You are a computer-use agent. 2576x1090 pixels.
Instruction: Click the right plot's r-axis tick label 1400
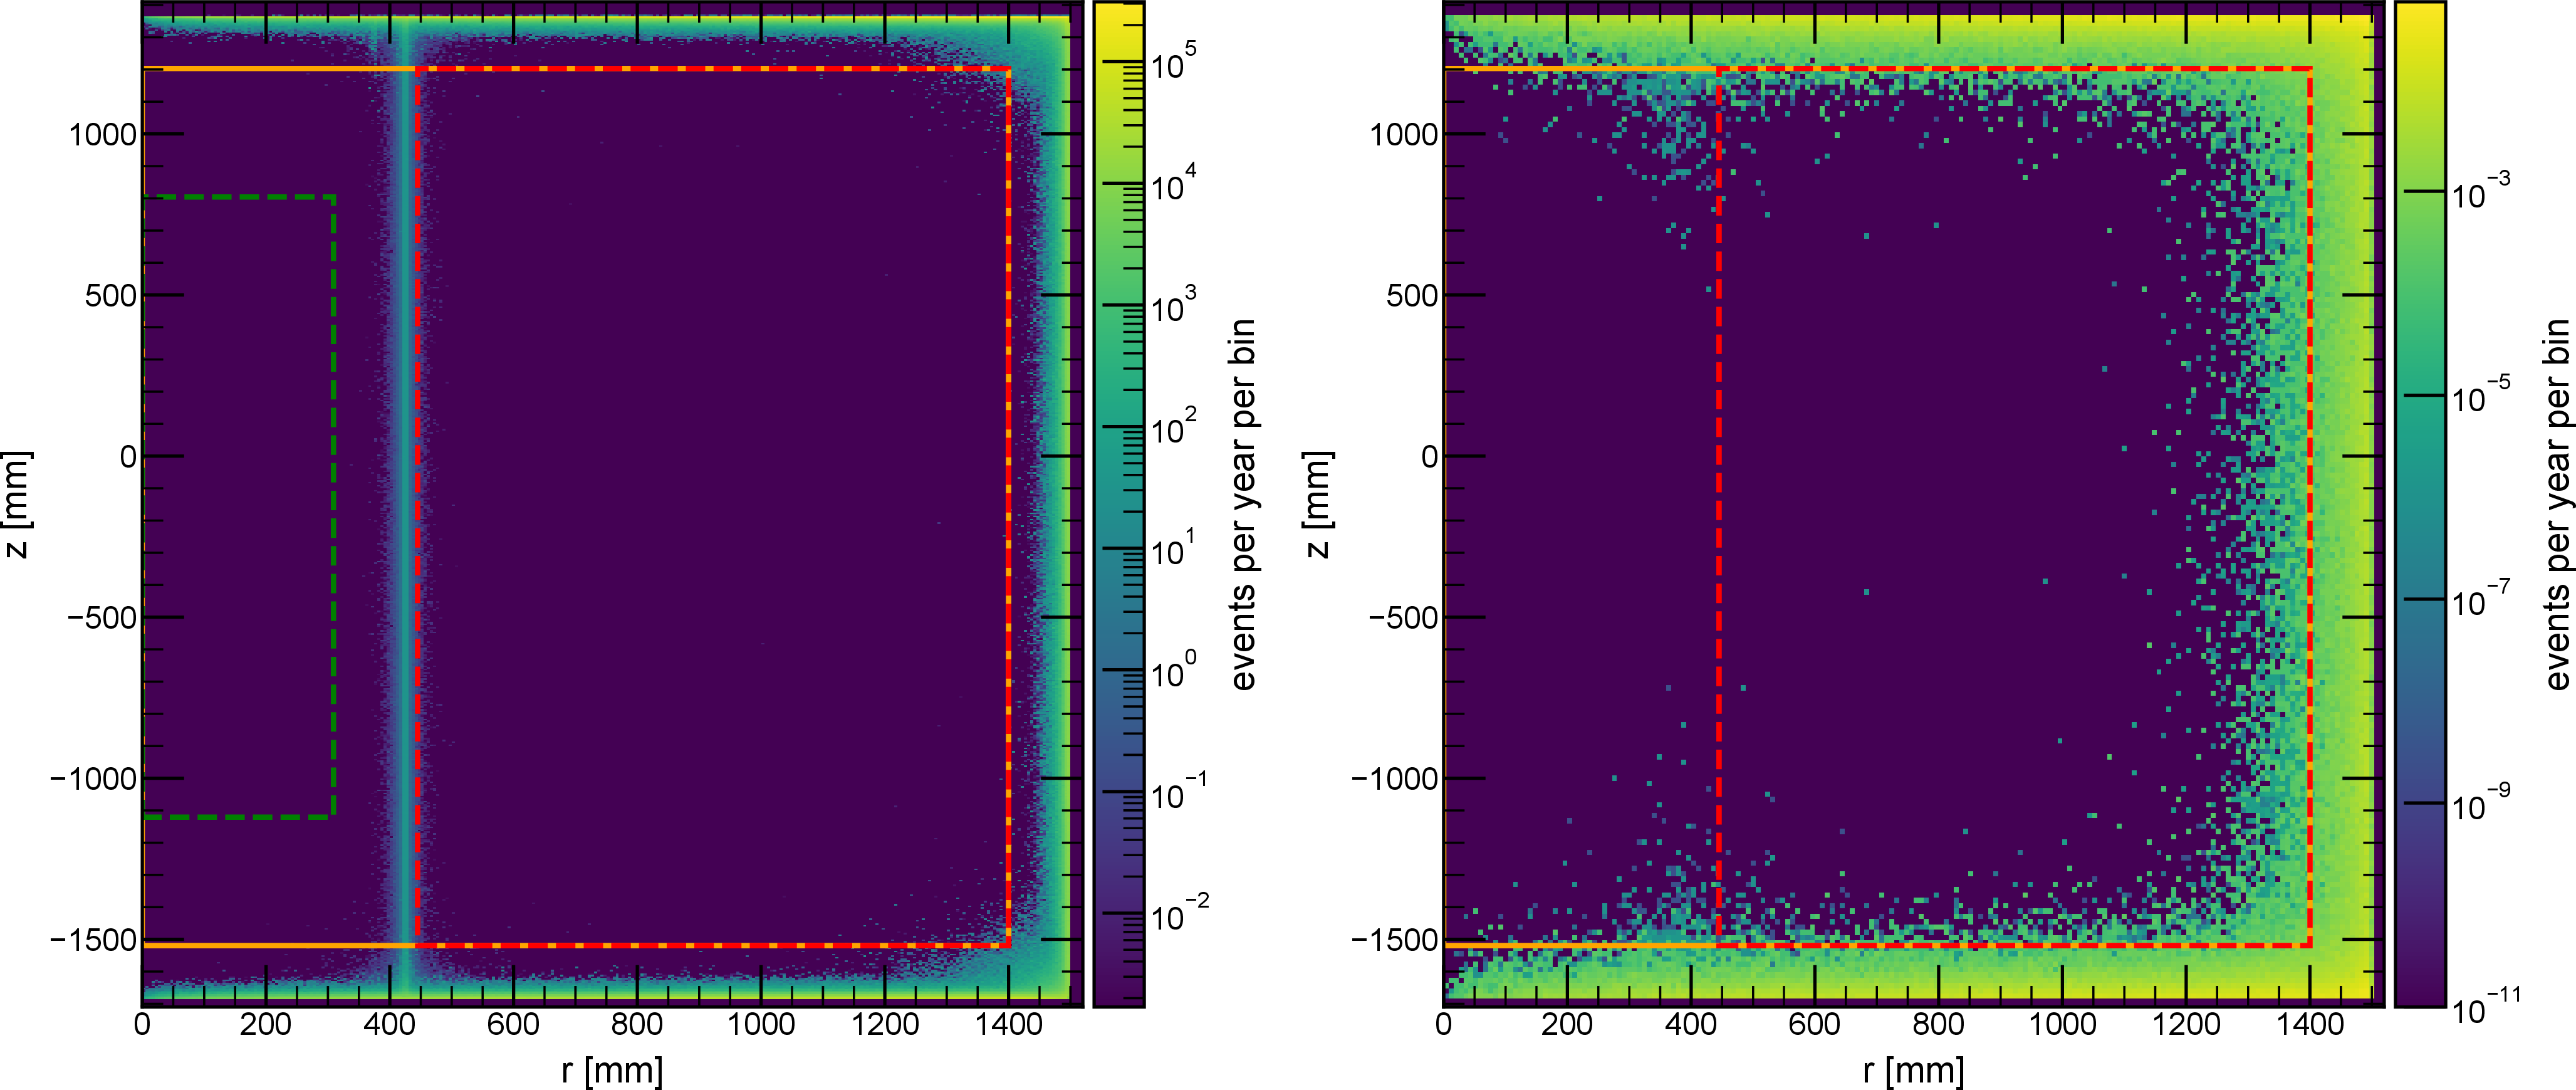(2310, 1025)
